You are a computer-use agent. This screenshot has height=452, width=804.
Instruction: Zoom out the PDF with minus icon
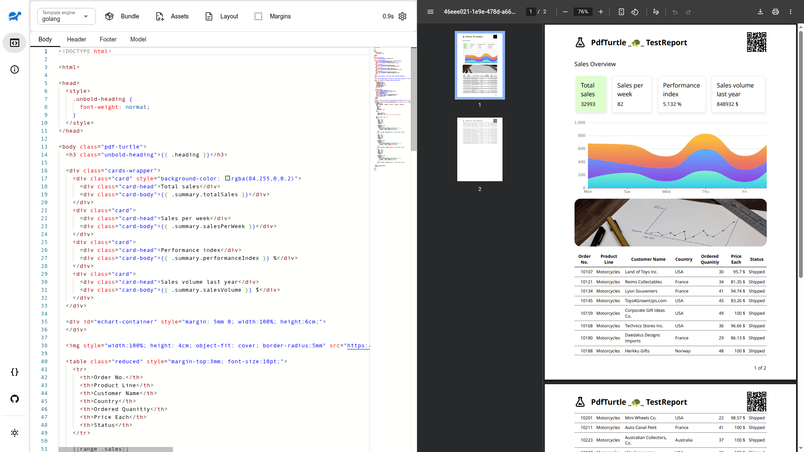tap(565, 12)
